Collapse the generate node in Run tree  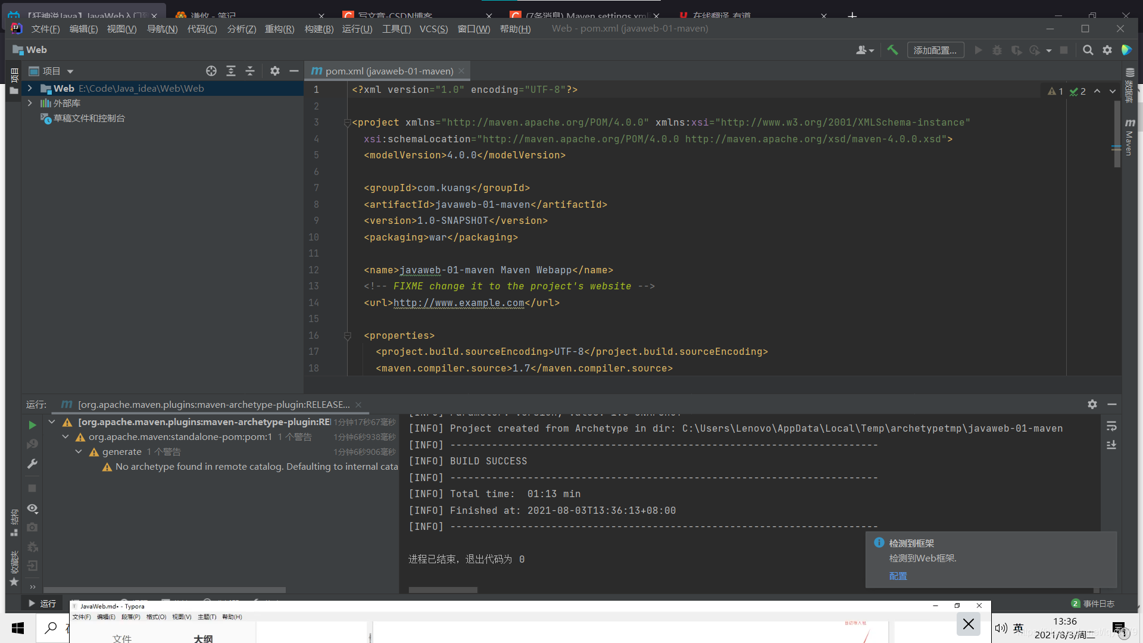[x=79, y=452]
